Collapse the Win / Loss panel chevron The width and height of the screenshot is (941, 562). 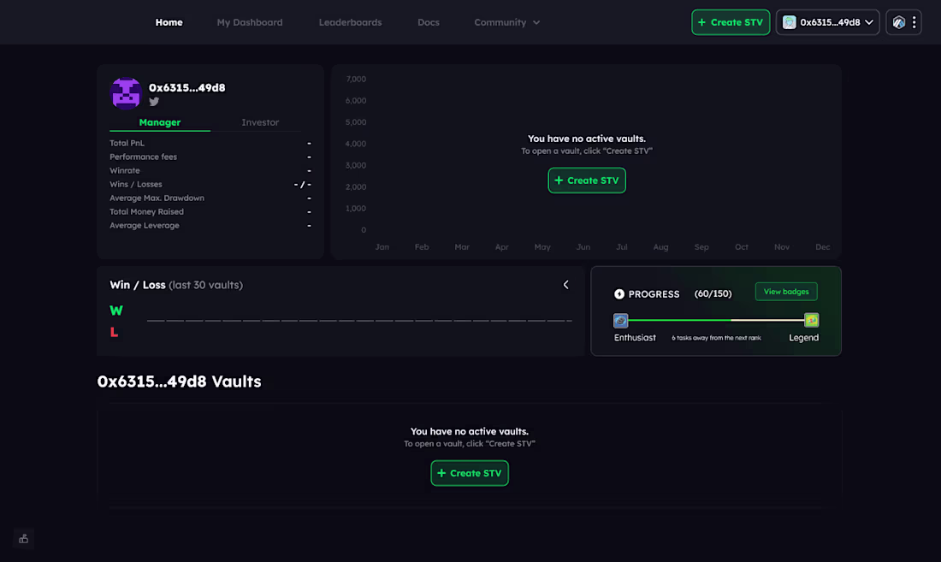[x=565, y=284]
